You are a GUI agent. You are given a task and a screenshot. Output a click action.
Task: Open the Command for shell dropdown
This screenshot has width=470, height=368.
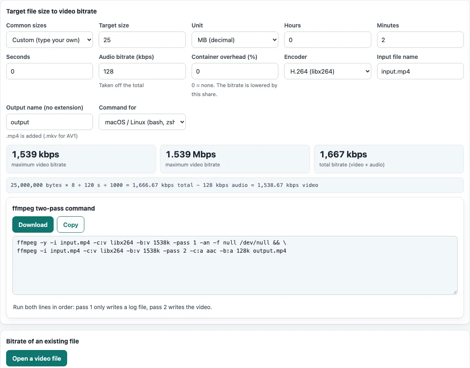[x=142, y=122]
